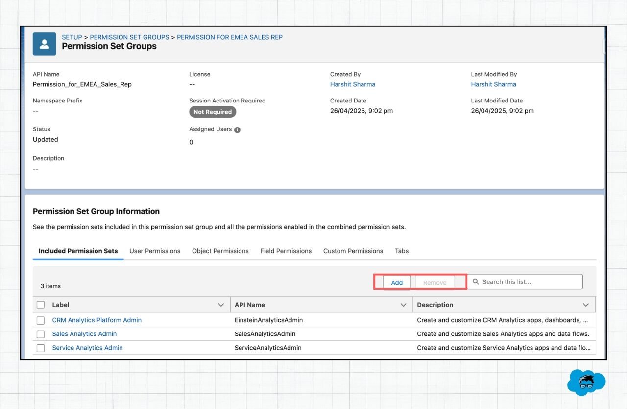The height and width of the screenshot is (409, 627).
Task: Click the Not Required session activation badge
Action: (213, 112)
